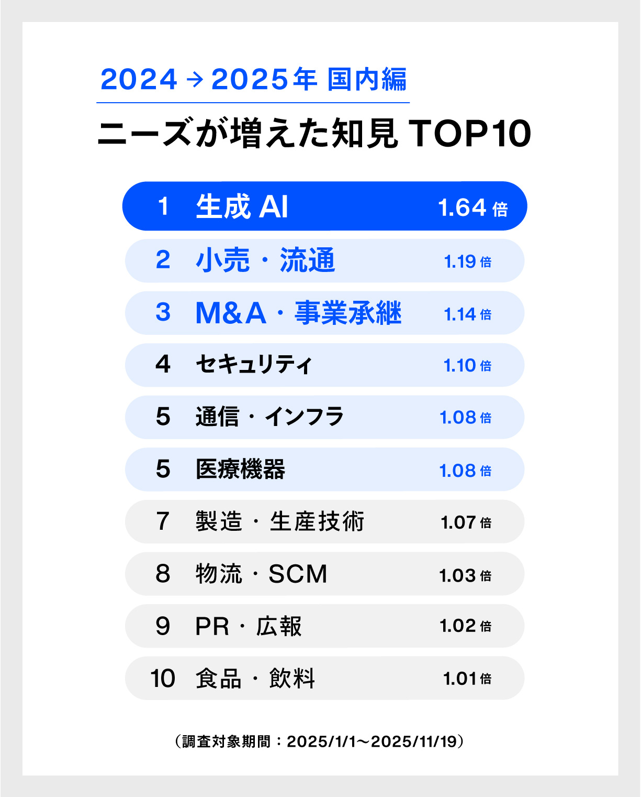Screen dimensions: 641x797
Task: Click the 1.10倍 value for セキュリティ
Action: click(467, 366)
